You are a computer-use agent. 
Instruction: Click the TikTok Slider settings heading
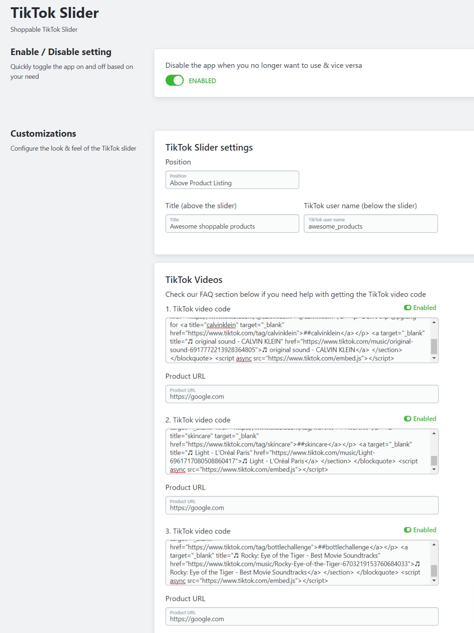(209, 147)
